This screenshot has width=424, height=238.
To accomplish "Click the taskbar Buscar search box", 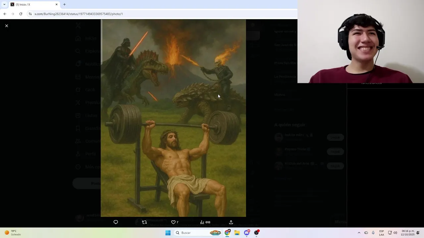I will (x=198, y=233).
